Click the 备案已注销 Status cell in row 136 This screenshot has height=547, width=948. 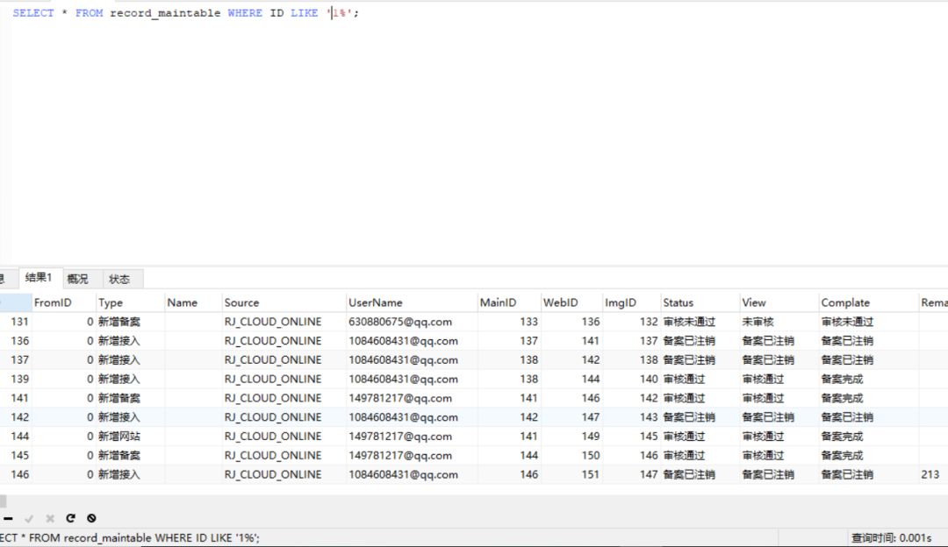tap(700, 341)
